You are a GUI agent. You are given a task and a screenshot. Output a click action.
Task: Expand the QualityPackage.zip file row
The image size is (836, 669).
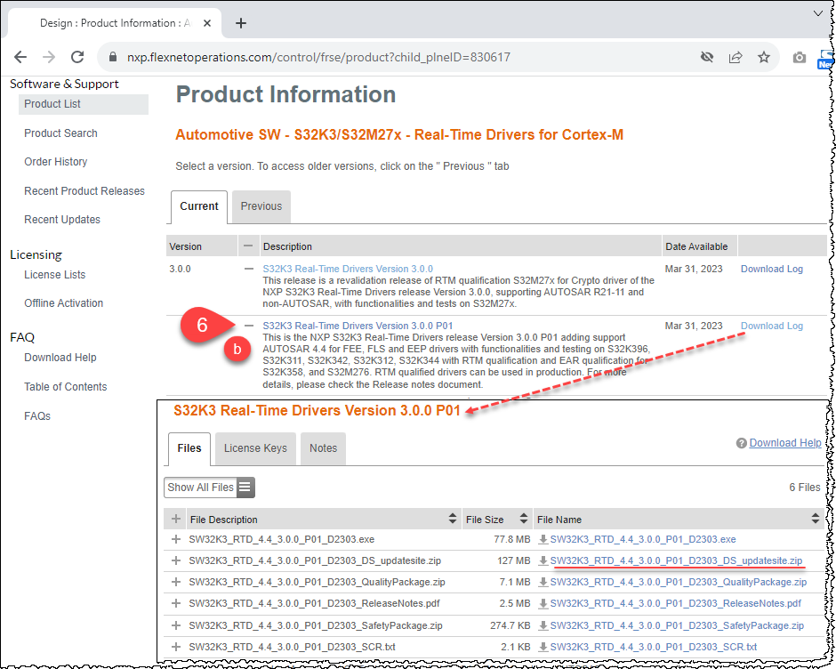pyautogui.click(x=175, y=582)
